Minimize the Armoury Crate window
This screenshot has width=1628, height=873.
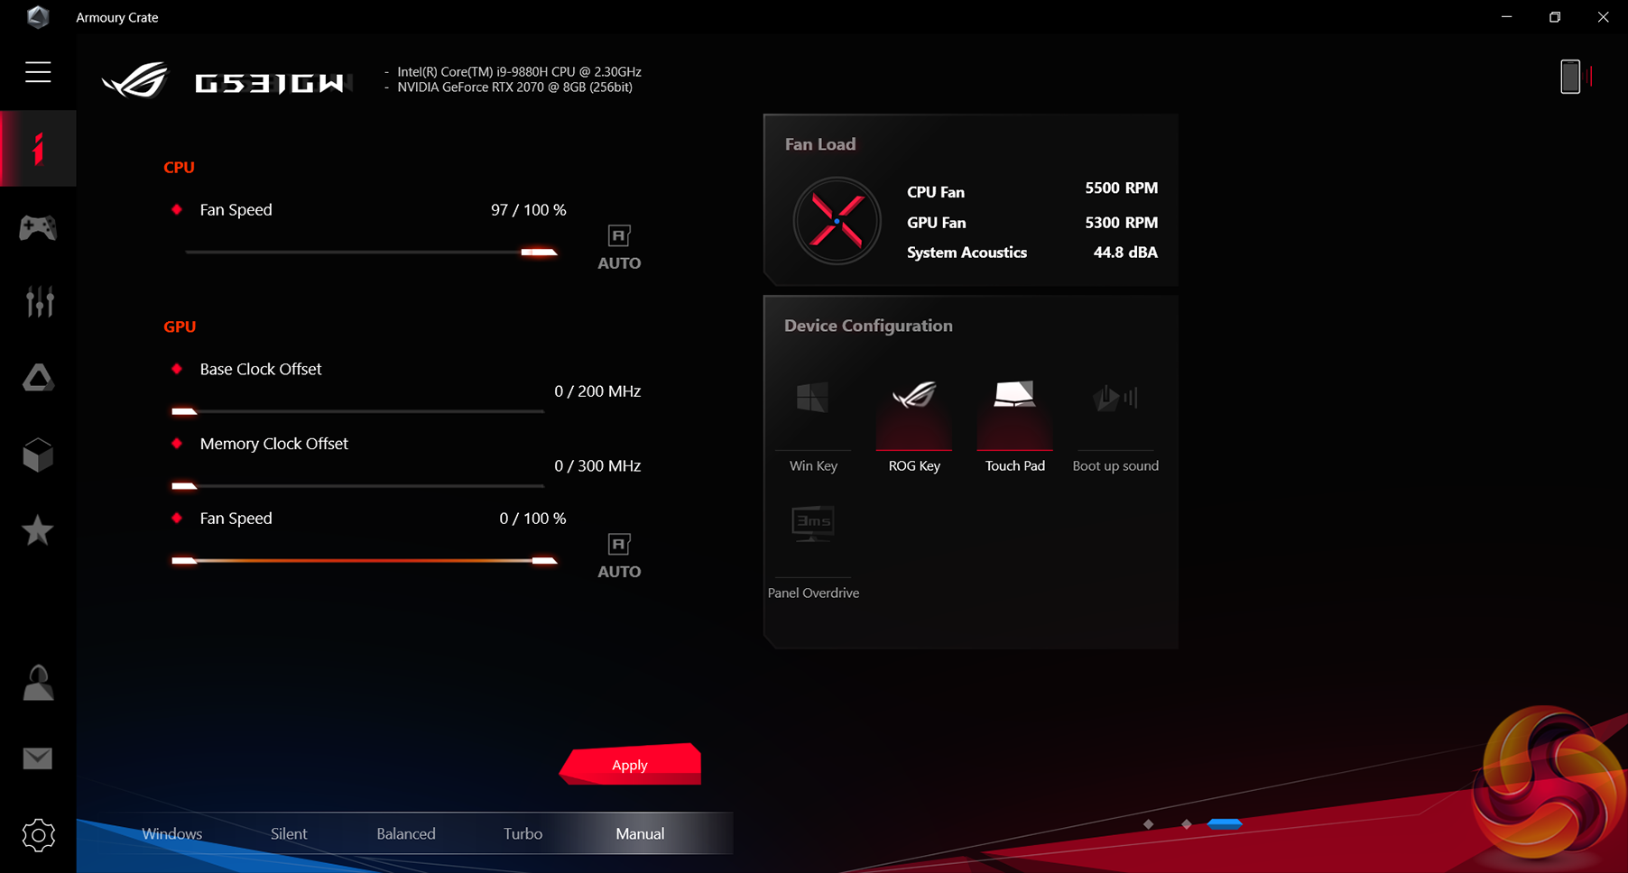(x=1506, y=17)
